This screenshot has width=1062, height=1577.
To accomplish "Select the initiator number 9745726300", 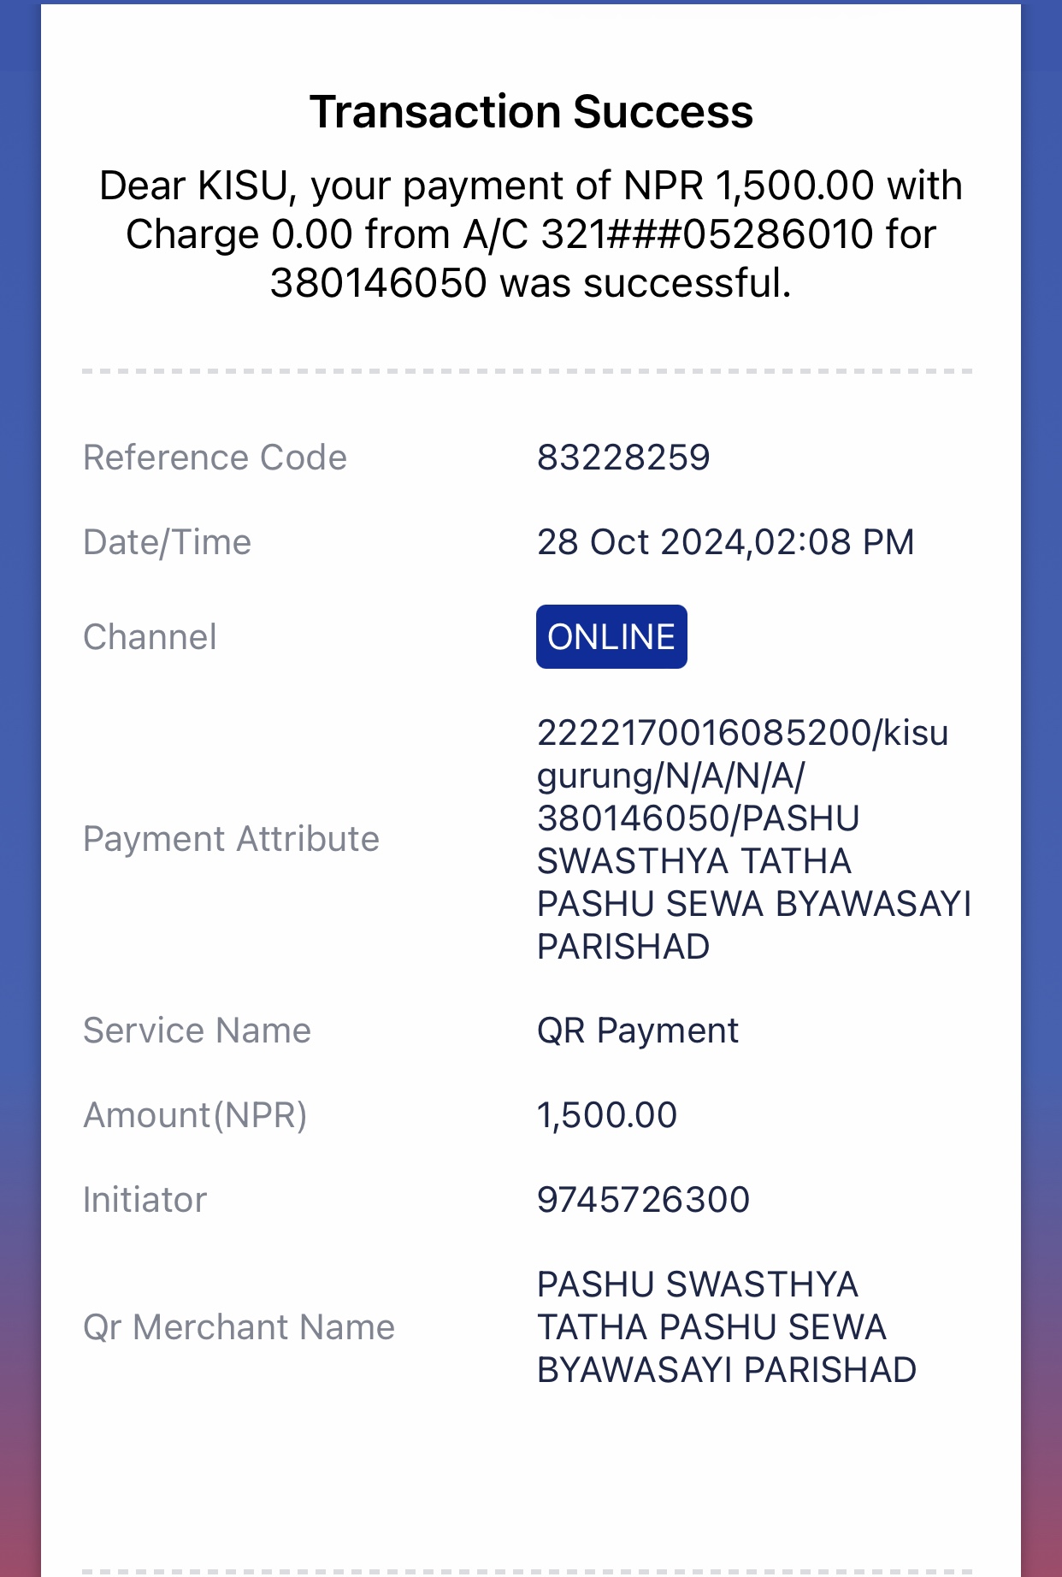I will pyautogui.click(x=643, y=1200).
